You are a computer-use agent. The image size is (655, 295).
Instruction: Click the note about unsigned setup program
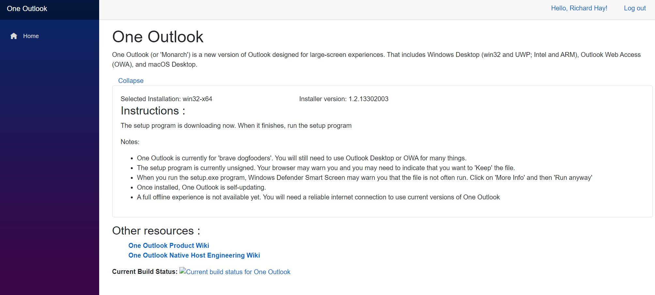coord(326,168)
